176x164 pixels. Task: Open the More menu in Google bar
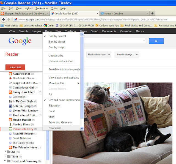[x=140, y=31]
